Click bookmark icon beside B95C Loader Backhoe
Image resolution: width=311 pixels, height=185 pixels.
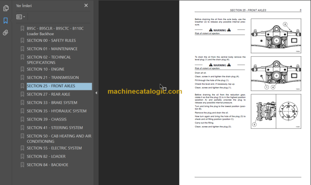coord(22,29)
